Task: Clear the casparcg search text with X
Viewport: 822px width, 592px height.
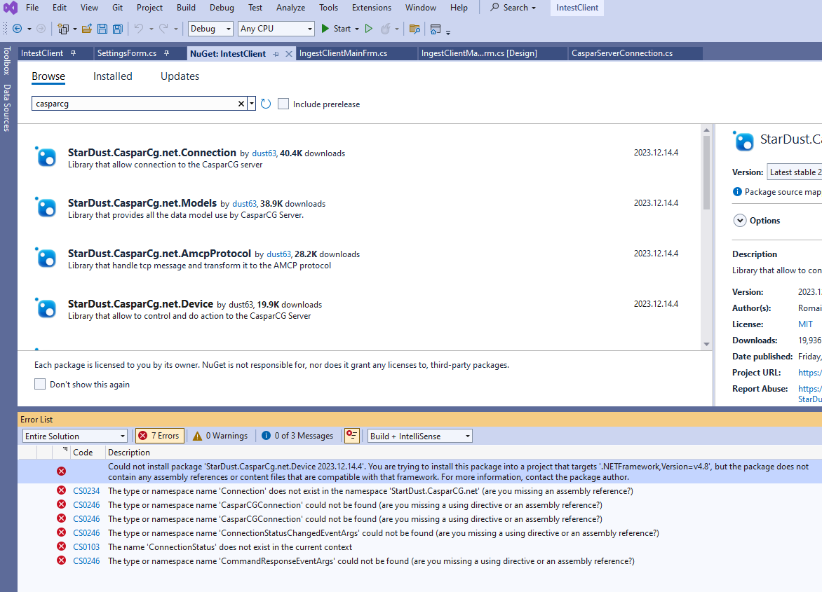Action: click(241, 104)
